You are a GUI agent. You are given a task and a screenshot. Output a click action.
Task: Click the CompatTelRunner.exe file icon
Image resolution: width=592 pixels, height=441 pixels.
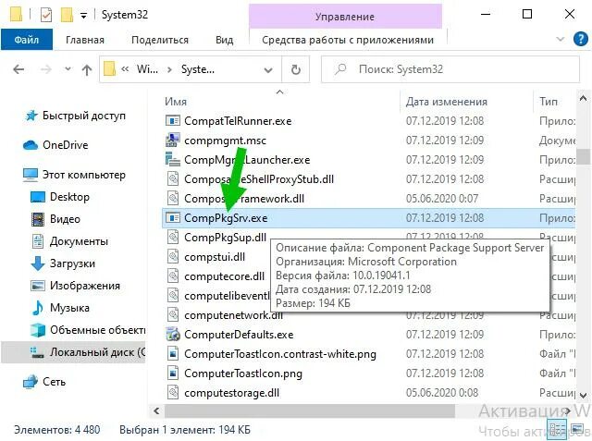(x=173, y=121)
